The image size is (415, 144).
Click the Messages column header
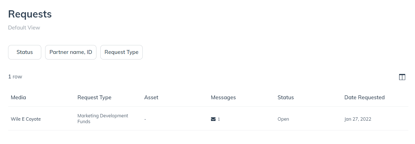(223, 98)
